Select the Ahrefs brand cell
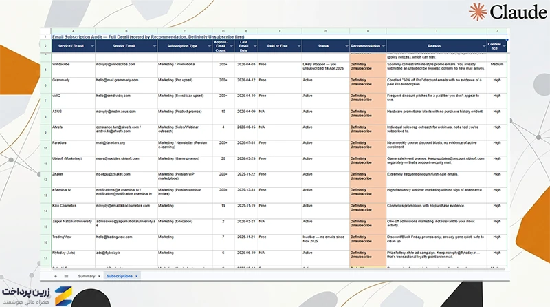Screen dimensions: 550x307 point(74,132)
